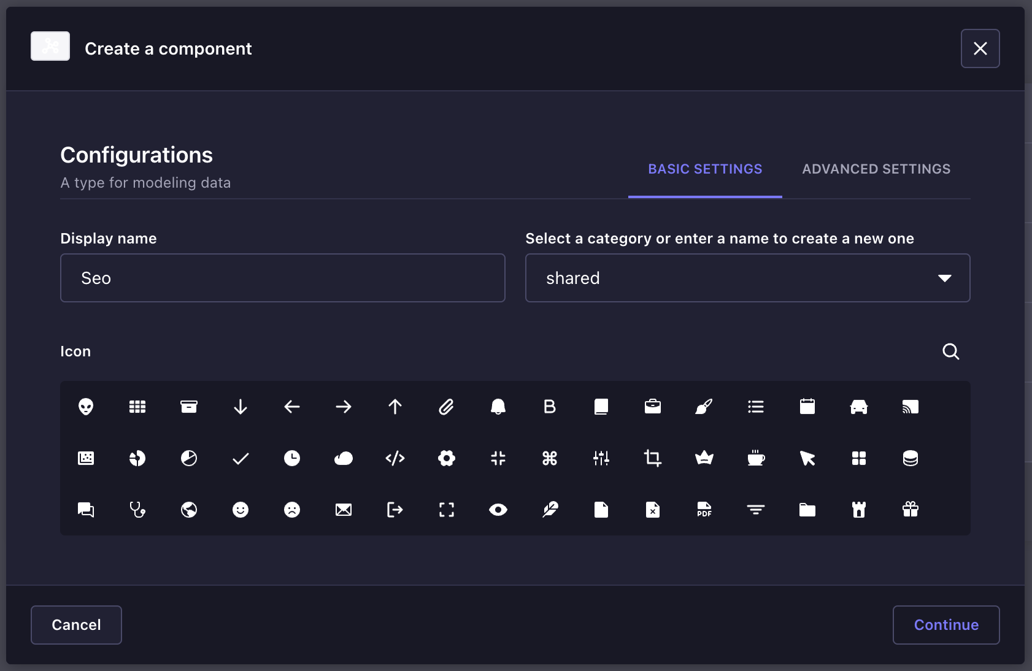This screenshot has width=1032, height=671.
Task: Select the PDF file icon
Action: 705,510
